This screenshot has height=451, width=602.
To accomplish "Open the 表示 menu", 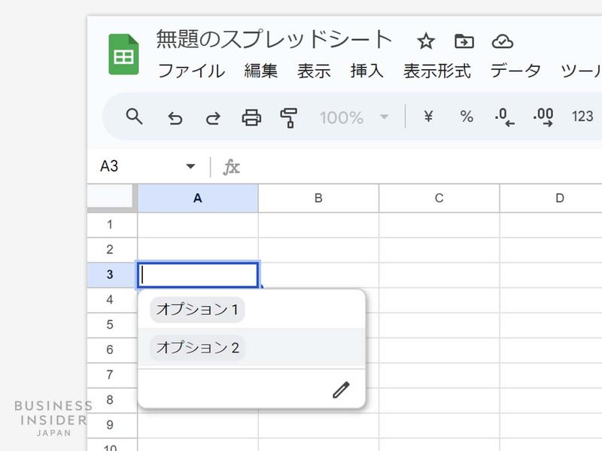I will pyautogui.click(x=314, y=71).
